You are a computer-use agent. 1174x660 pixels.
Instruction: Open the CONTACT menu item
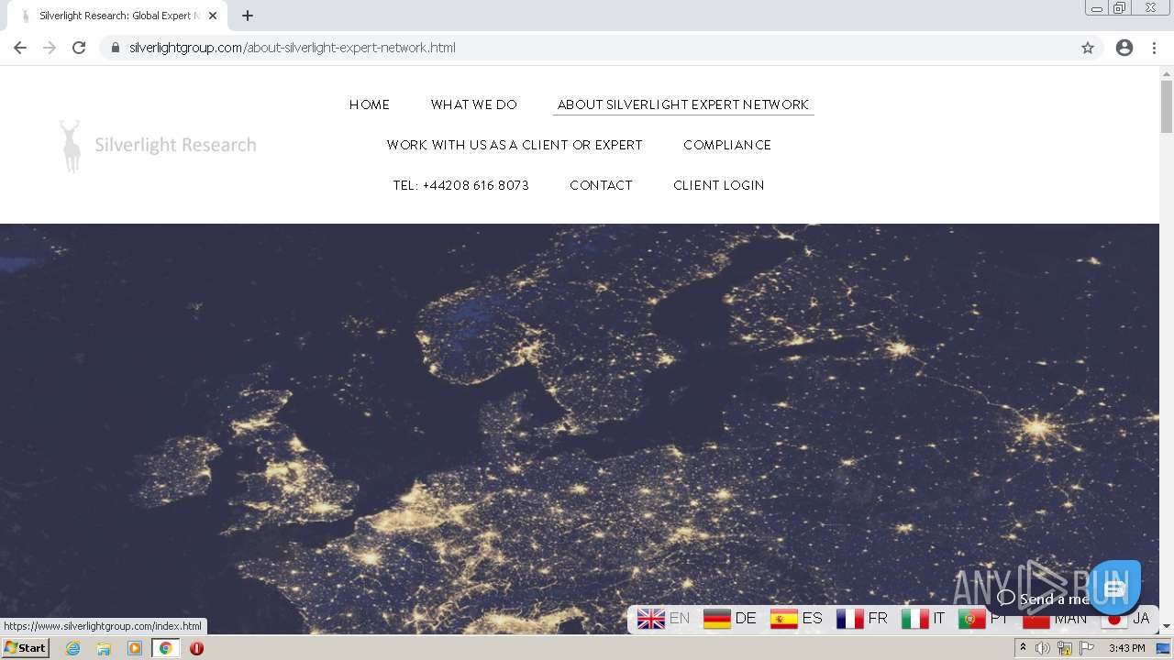tap(601, 185)
